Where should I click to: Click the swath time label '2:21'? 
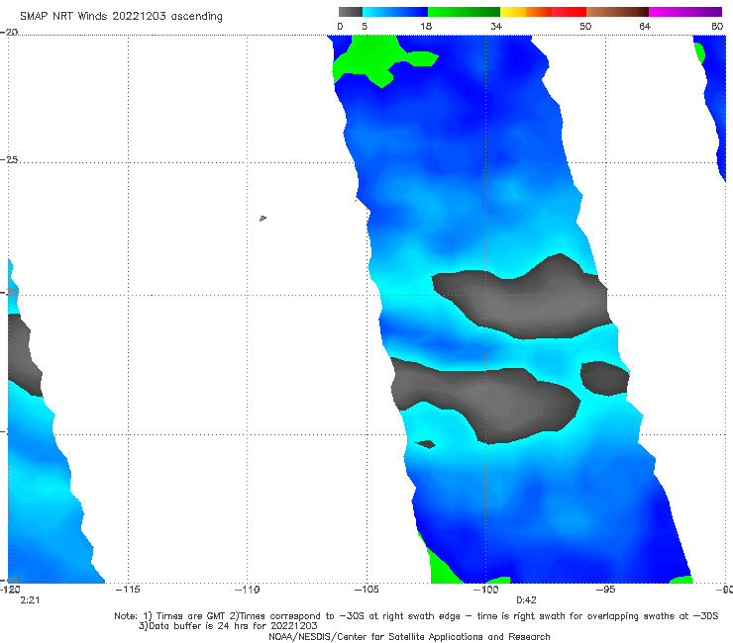coord(30,600)
